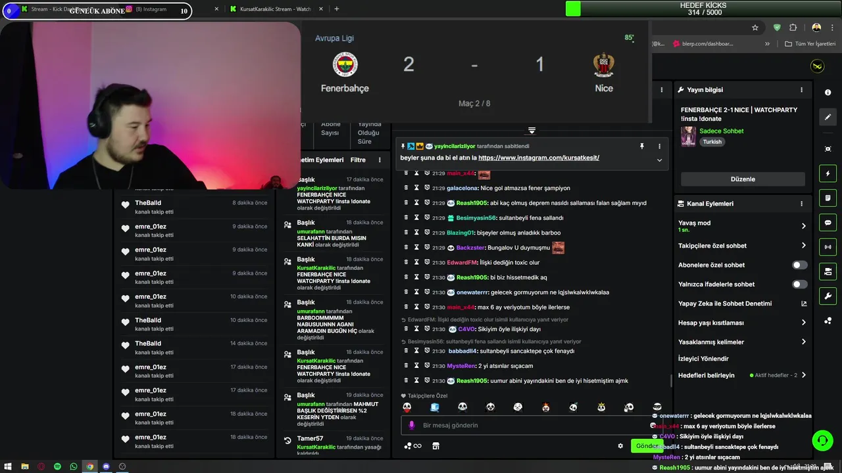Click the camera panel icon in right sidebar
This screenshot has height=473, width=842.
click(x=828, y=271)
